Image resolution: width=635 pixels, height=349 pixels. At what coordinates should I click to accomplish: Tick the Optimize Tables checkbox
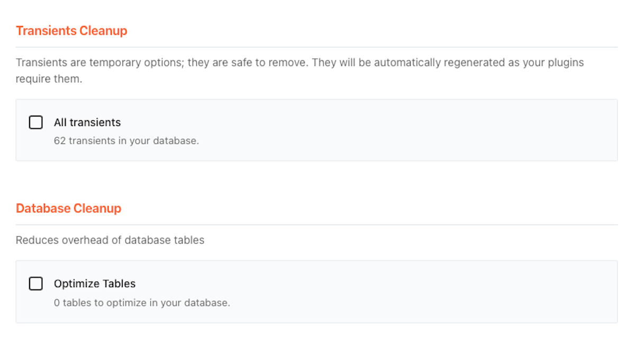[36, 284]
